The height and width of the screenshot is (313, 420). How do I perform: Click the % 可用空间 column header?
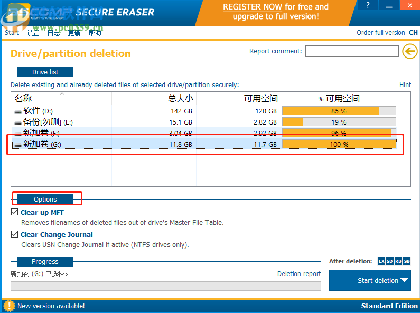pos(339,99)
